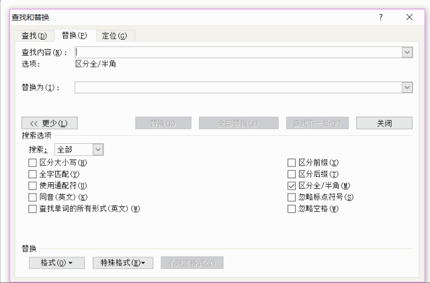Enable the 全字匹配 checkbox

(32, 174)
